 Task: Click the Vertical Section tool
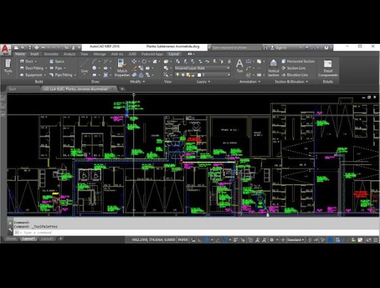tap(273, 68)
